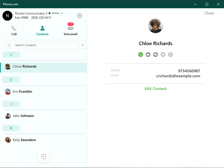
Task: Click mobile number 9734560987
Action: [189, 71]
